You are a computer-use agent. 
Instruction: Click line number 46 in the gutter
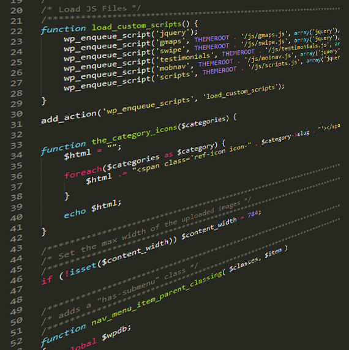click(x=17, y=280)
